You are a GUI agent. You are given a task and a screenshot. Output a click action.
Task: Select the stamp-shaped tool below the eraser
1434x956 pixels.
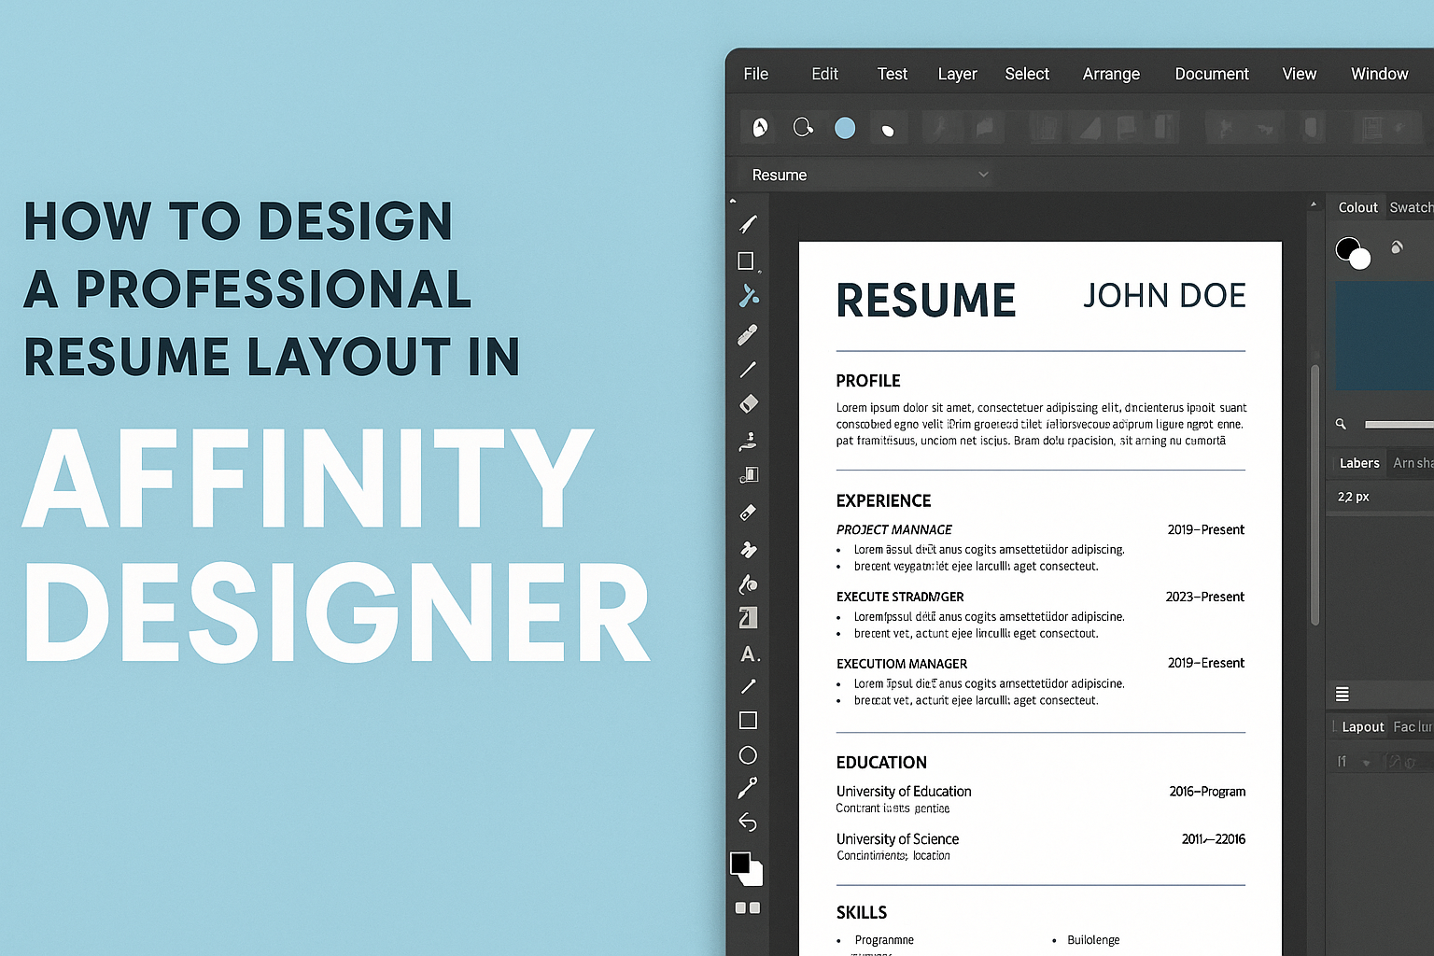pos(748,441)
